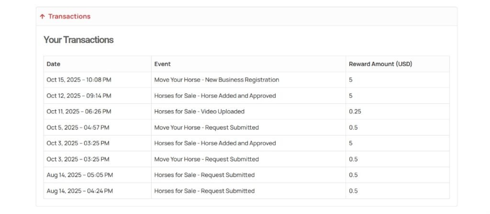Click Move Your Horse - New Business Registration
The height and width of the screenshot is (214, 490).
[216, 80]
